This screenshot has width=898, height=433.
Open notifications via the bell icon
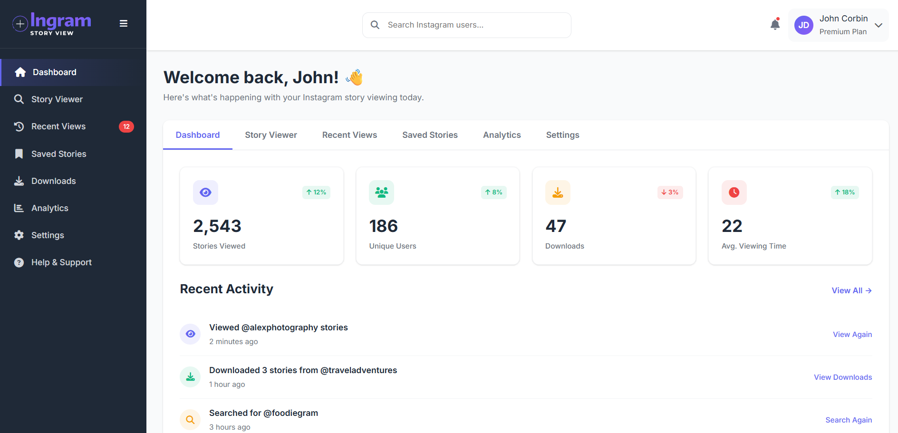tap(775, 24)
